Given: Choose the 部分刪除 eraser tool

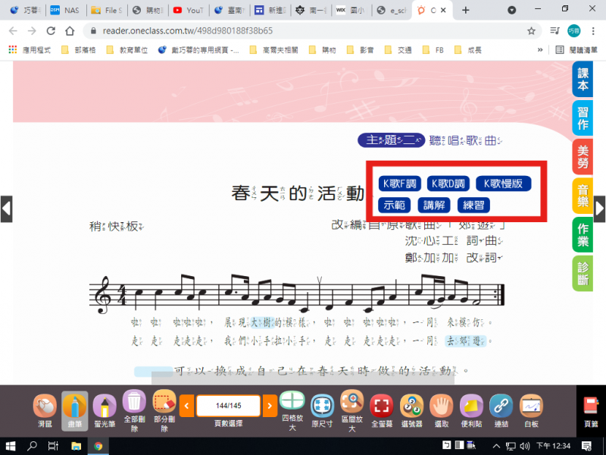Looking at the screenshot, I should tap(164, 406).
